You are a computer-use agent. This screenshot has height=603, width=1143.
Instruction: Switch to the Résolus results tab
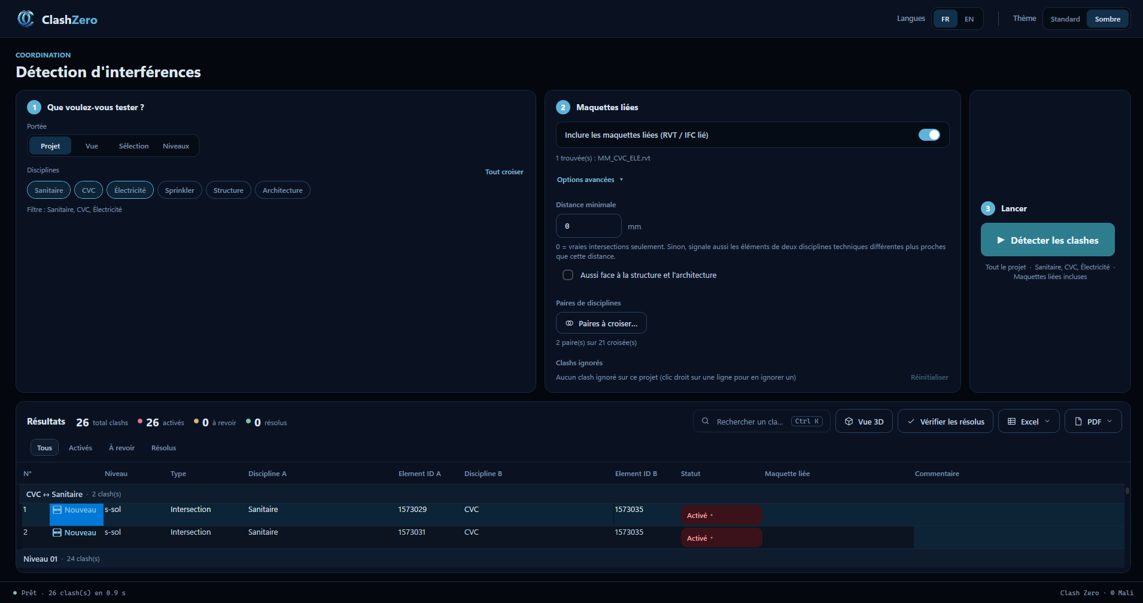[163, 448]
